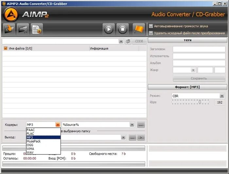Click the year field next to Жанр
This screenshot has width=229, height=174.
tap(205, 70)
